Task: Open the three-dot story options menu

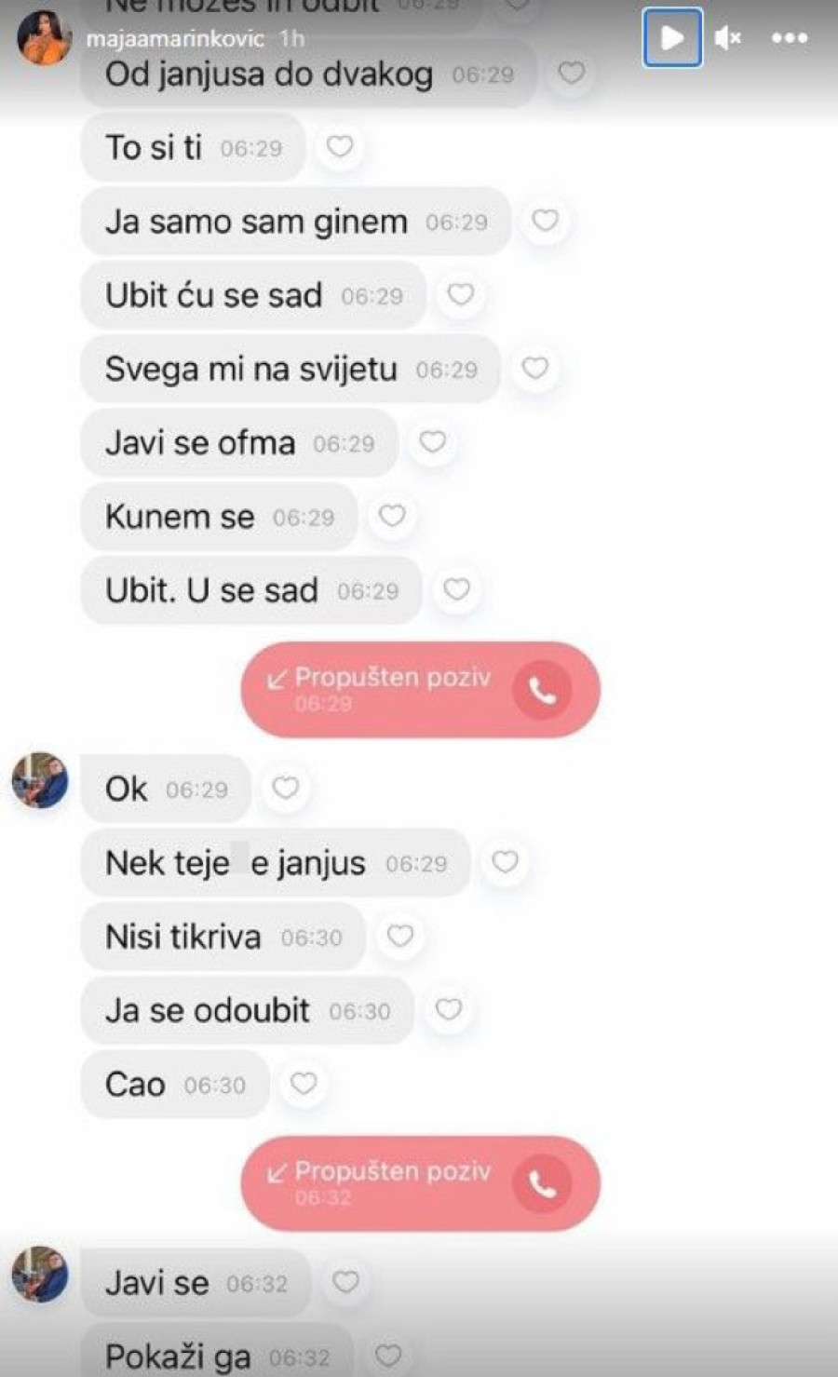Action: point(790,38)
